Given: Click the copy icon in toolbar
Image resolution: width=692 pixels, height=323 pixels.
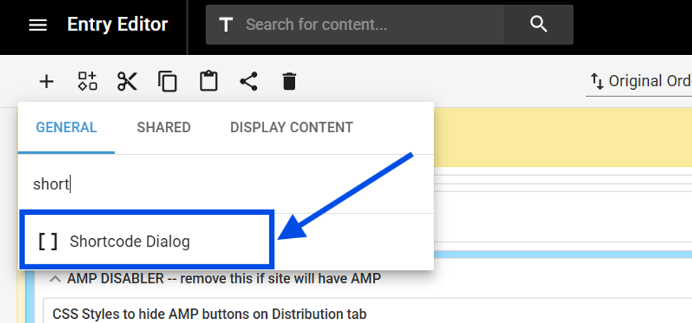Looking at the screenshot, I should tap(167, 81).
